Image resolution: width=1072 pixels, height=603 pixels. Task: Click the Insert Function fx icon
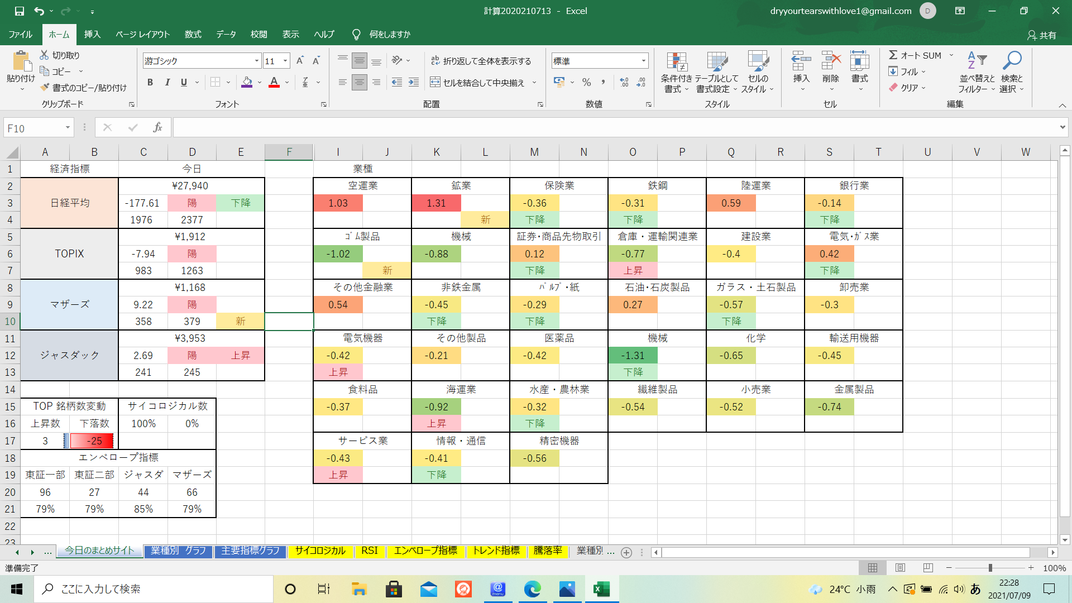click(x=157, y=128)
